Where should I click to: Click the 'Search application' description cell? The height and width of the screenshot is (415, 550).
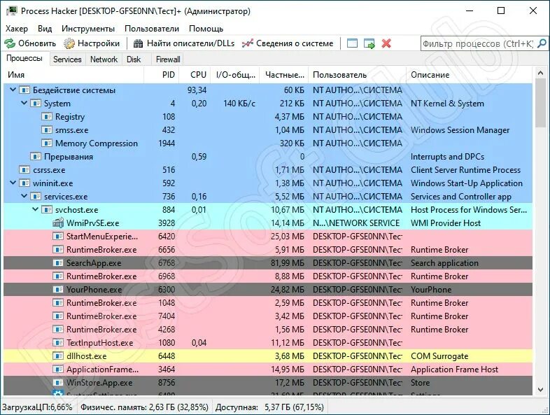tap(444, 262)
